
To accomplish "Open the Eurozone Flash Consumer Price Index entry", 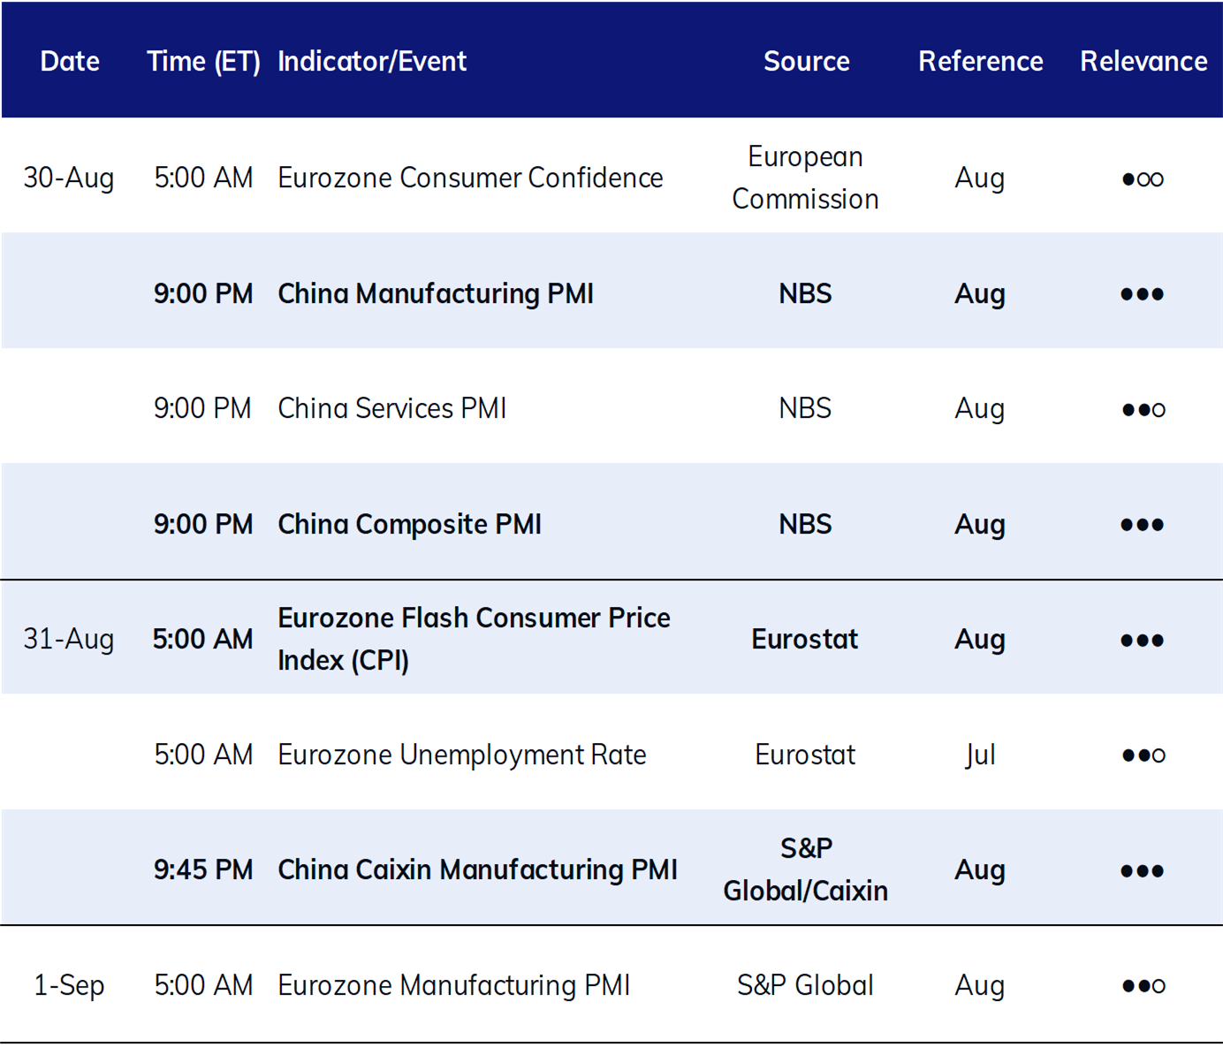I will (474, 639).
